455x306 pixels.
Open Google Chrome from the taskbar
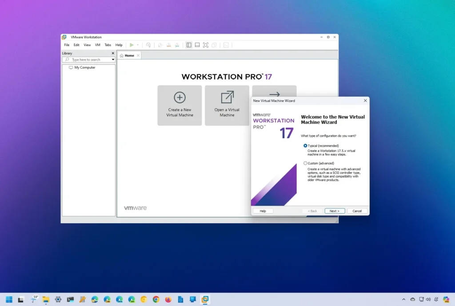click(156, 299)
